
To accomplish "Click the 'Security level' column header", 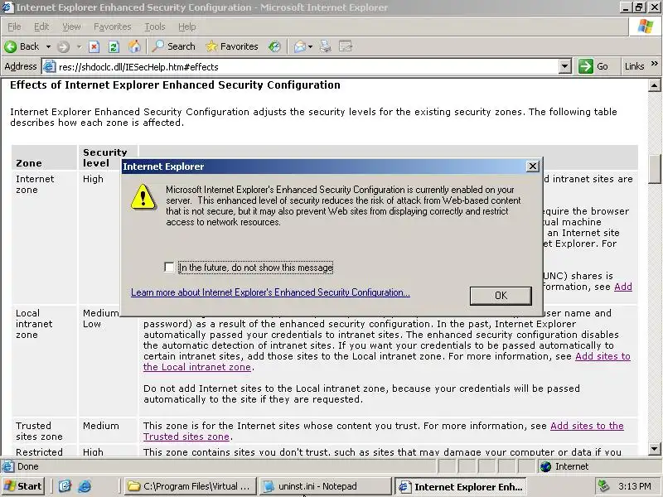I will click(108, 157).
